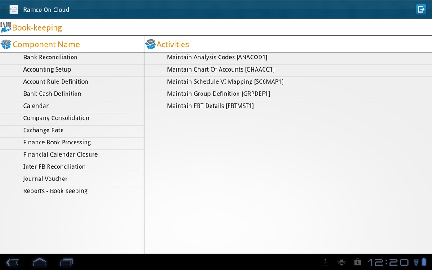Click the Component Name box icon
The height and width of the screenshot is (270, 432).
(x=6, y=45)
